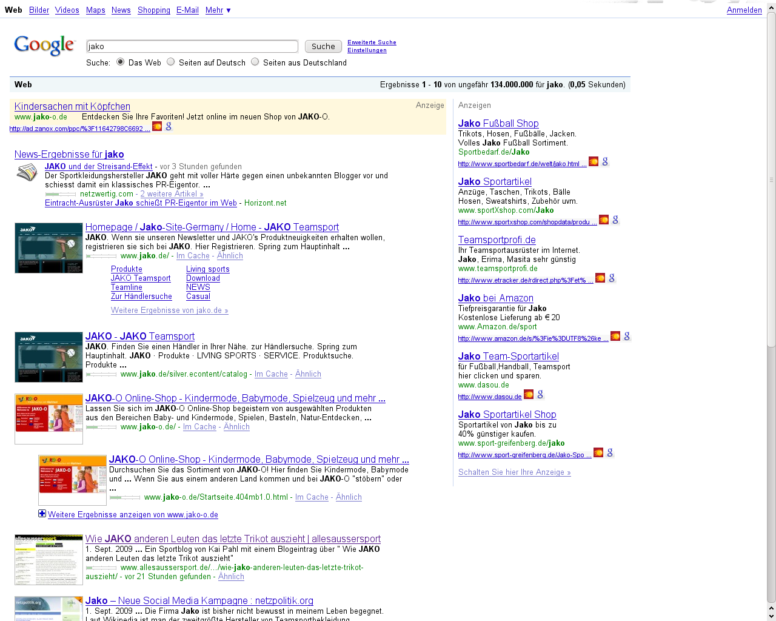Open the "Zur Händlersuche" sitelink
Viewport: 776px width, 621px height.
coord(141,297)
